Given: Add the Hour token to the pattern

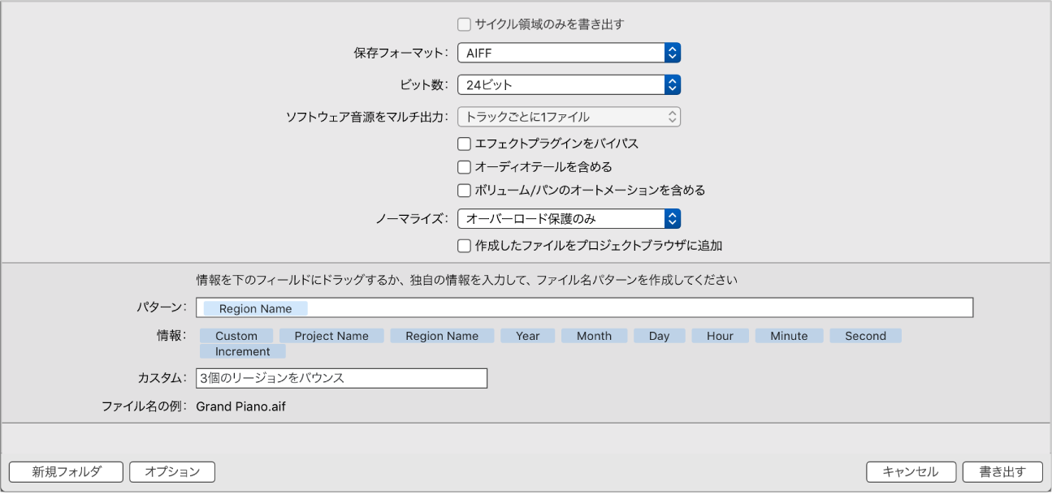Looking at the screenshot, I should [x=719, y=335].
